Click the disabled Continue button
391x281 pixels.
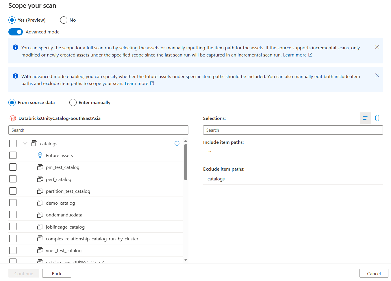24,274
